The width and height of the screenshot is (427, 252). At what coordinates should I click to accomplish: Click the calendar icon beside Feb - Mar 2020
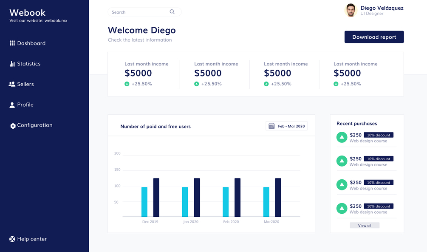pos(271,126)
